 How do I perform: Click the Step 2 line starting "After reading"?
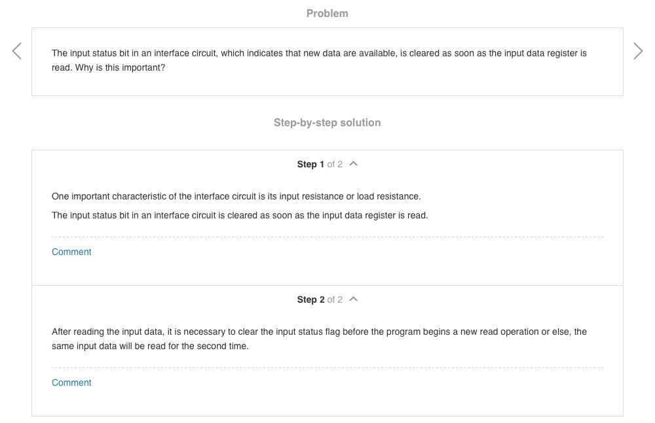319,331
